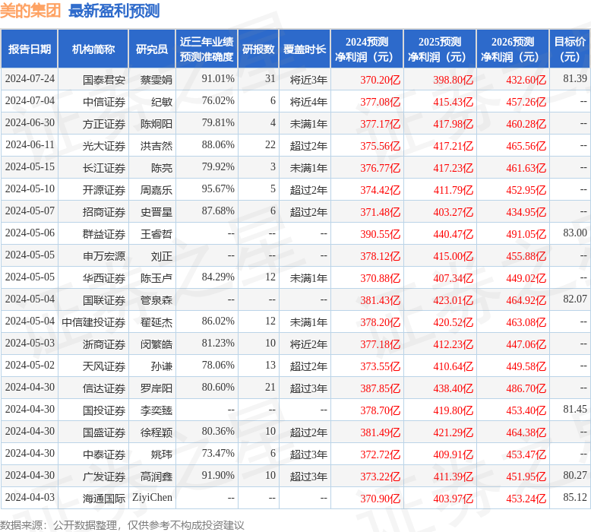Click the date 2024-05-15
The image size is (591, 532).
point(30,167)
